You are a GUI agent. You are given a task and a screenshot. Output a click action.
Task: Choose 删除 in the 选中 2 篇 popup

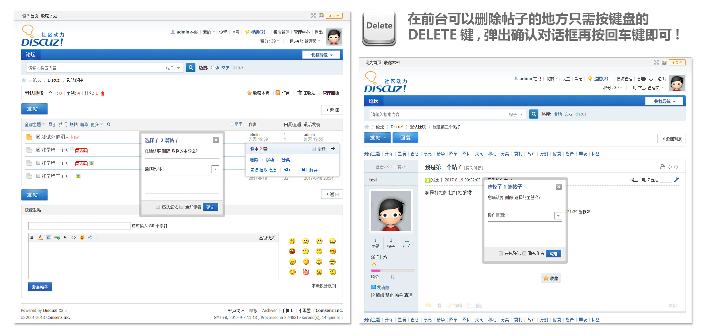(254, 160)
